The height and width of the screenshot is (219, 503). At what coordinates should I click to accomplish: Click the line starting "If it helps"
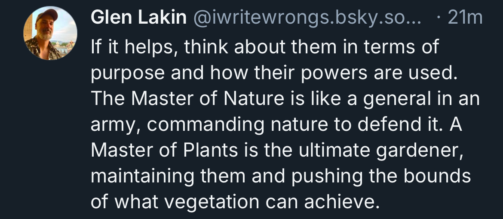264,47
